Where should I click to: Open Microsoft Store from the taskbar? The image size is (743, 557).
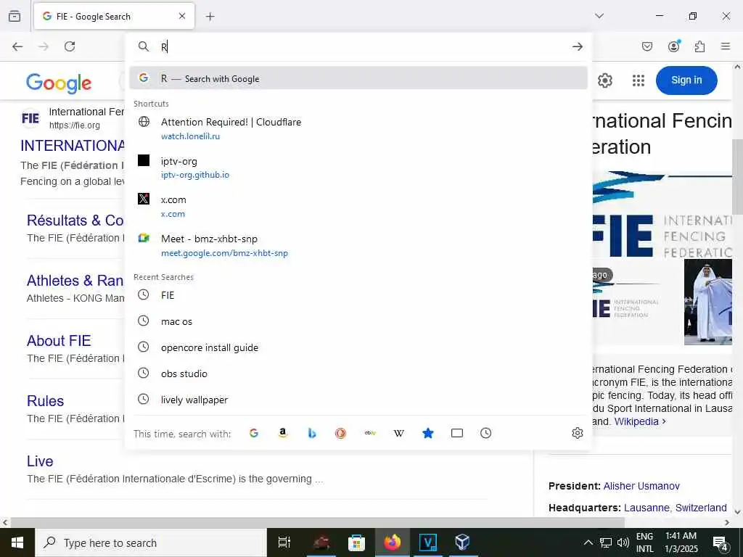pos(356,542)
